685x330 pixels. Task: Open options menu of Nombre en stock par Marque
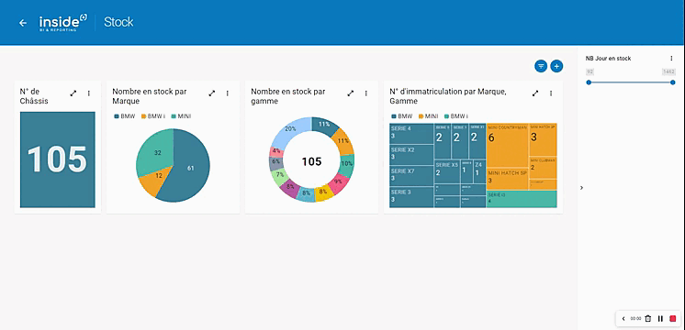[227, 93]
